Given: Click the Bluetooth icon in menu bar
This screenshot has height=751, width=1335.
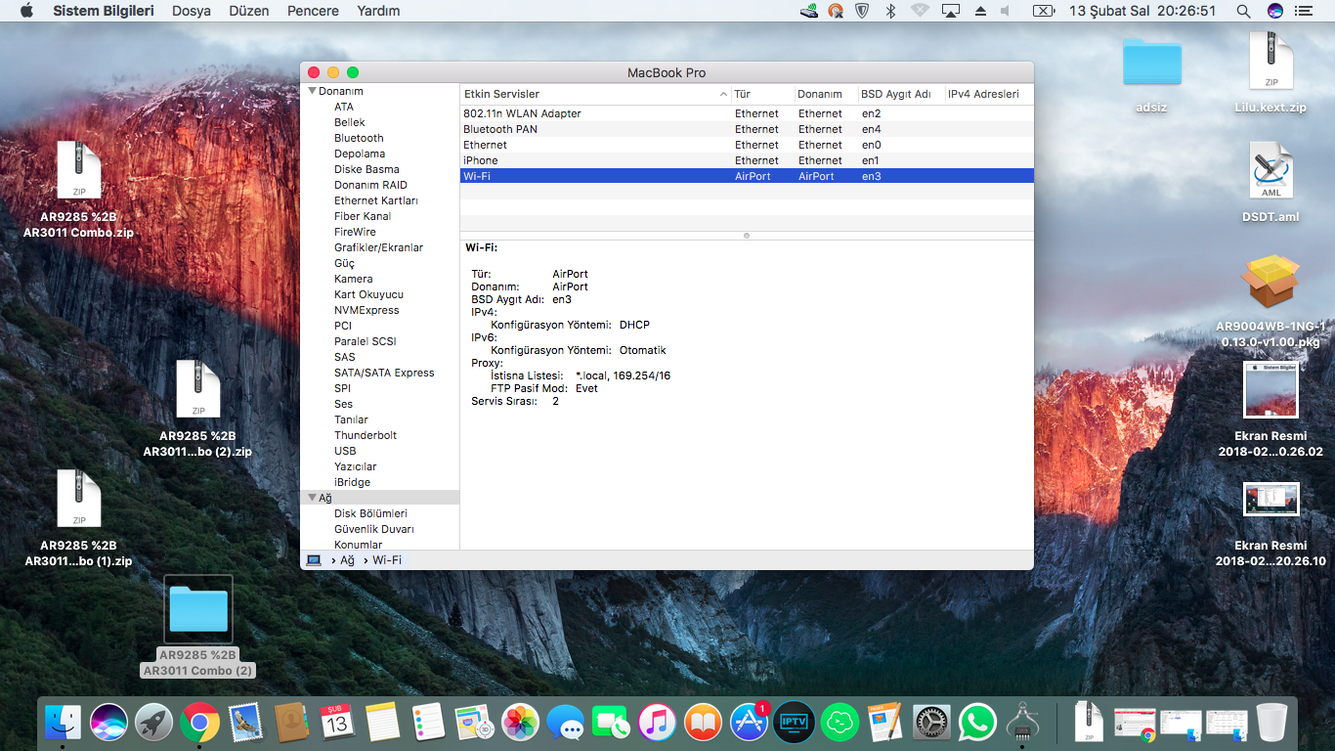Looking at the screenshot, I should 890,11.
